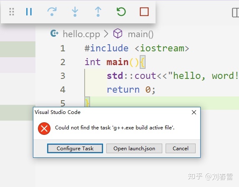239x187 pixels.
Task: Expand breadcrumb chevron after hello.cpp
Action: 106,34
